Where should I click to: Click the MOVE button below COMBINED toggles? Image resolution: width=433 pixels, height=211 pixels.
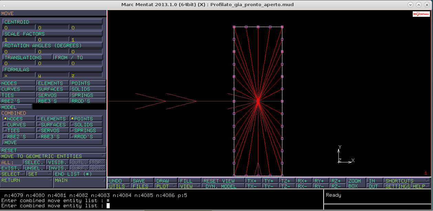pyautogui.click(x=53, y=142)
